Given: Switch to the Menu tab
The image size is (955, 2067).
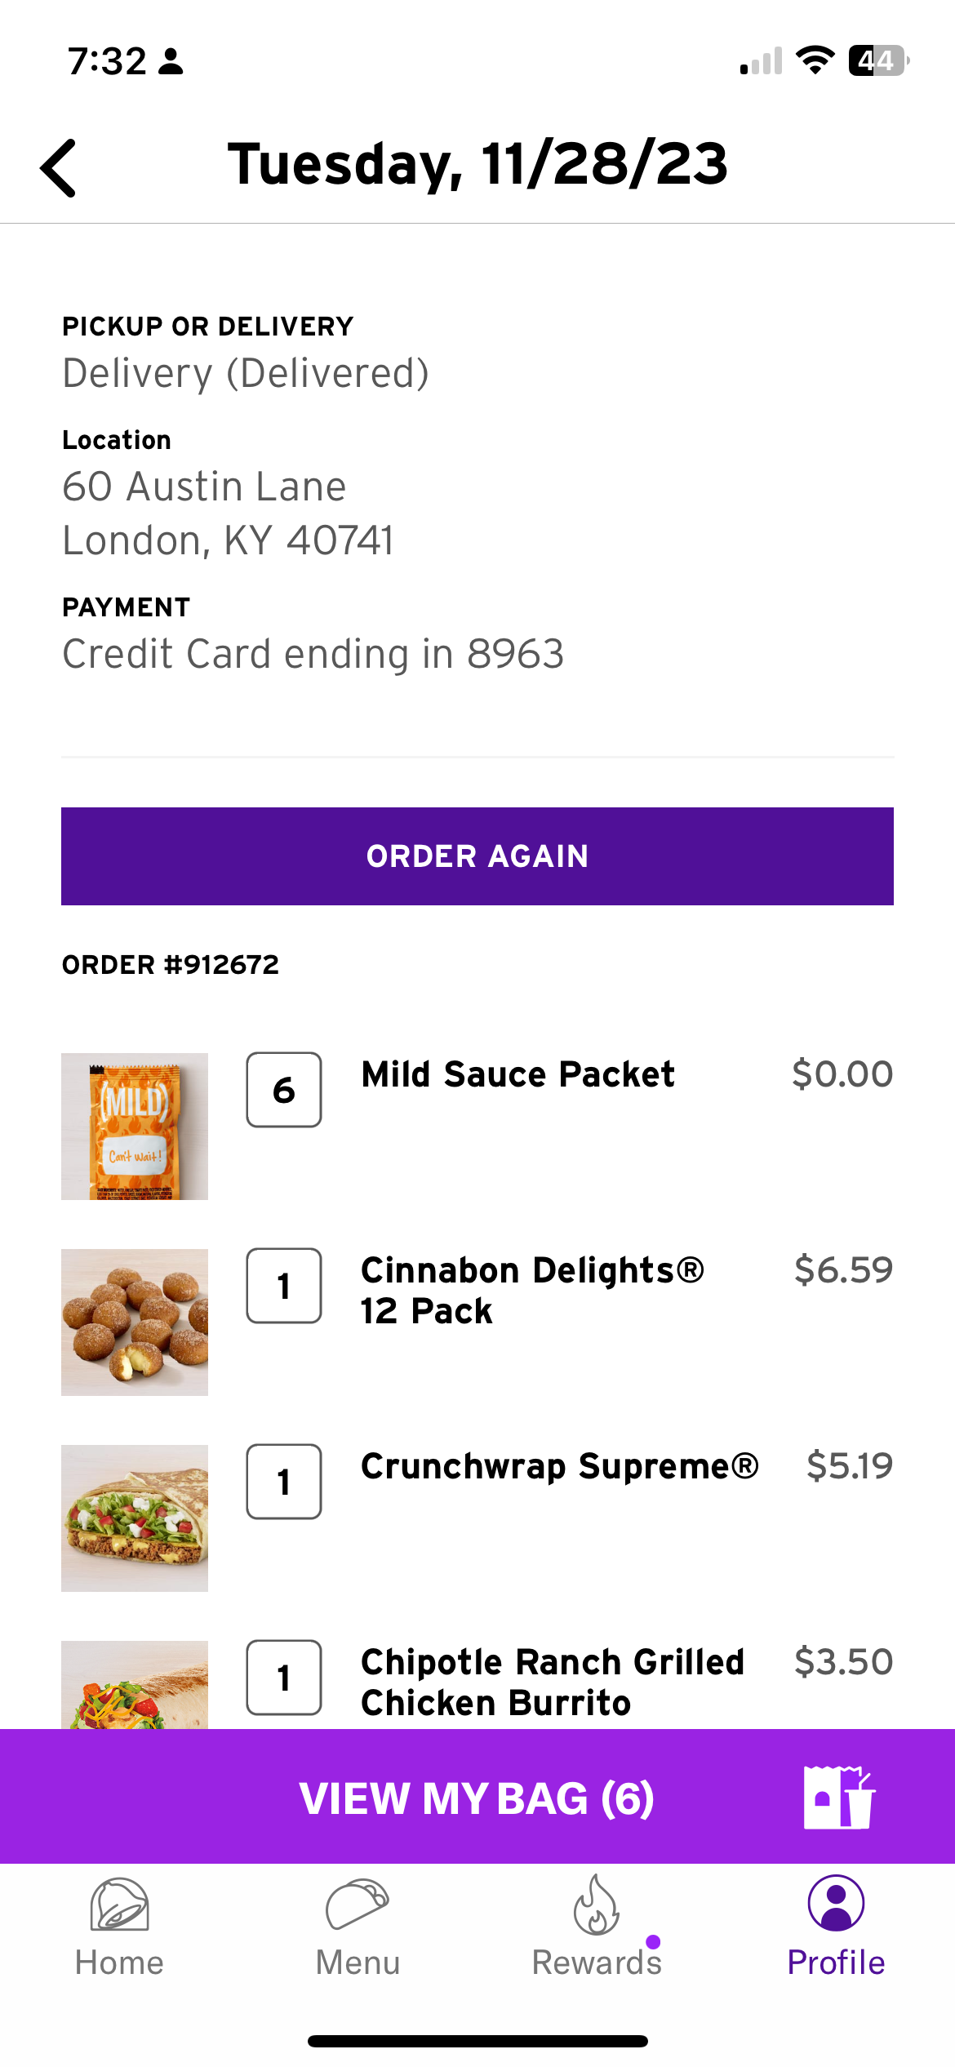Looking at the screenshot, I should (358, 1925).
